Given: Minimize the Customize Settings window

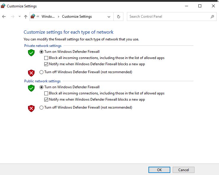Looking at the screenshot, I should point(187,6).
